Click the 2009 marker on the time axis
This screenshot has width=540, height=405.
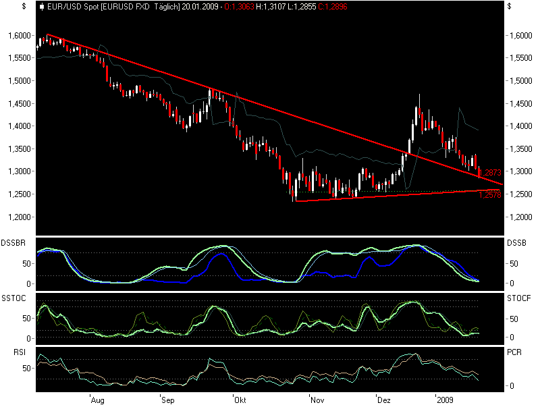(x=445, y=400)
